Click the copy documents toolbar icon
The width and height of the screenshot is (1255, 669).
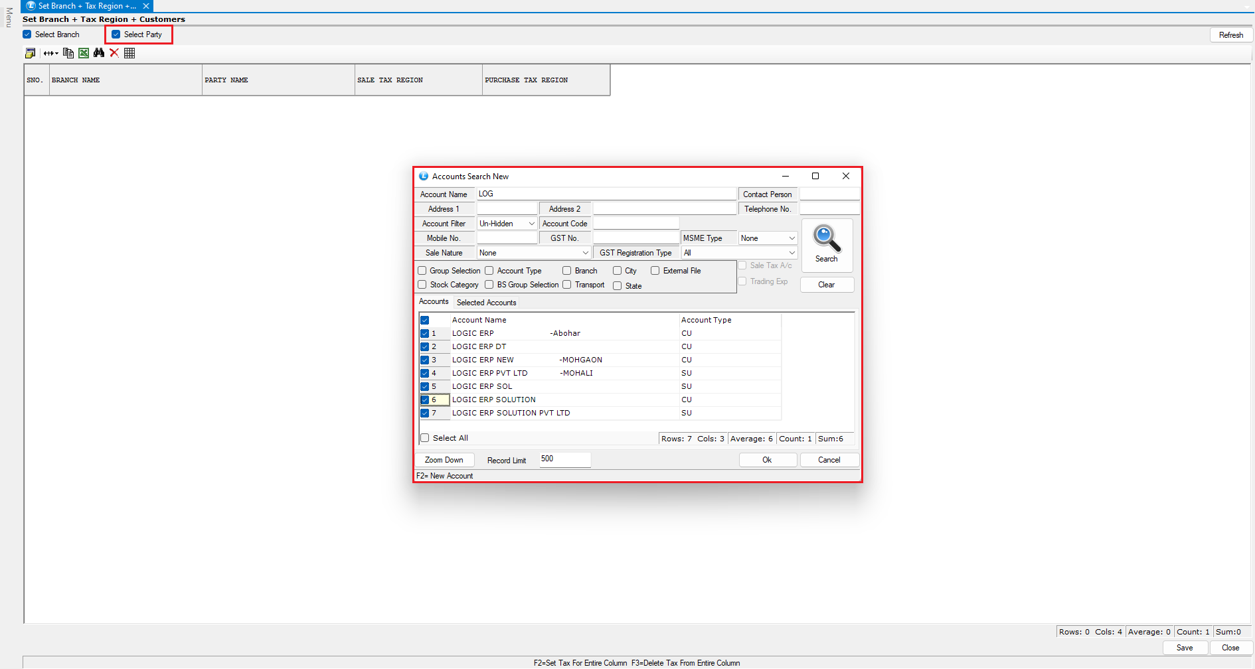coord(68,53)
